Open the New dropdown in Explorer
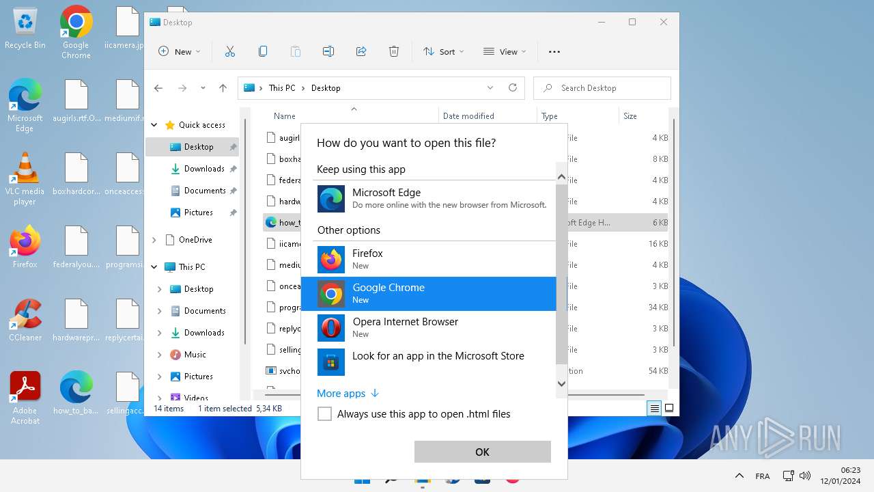Image resolution: width=874 pixels, height=492 pixels. 180,51
